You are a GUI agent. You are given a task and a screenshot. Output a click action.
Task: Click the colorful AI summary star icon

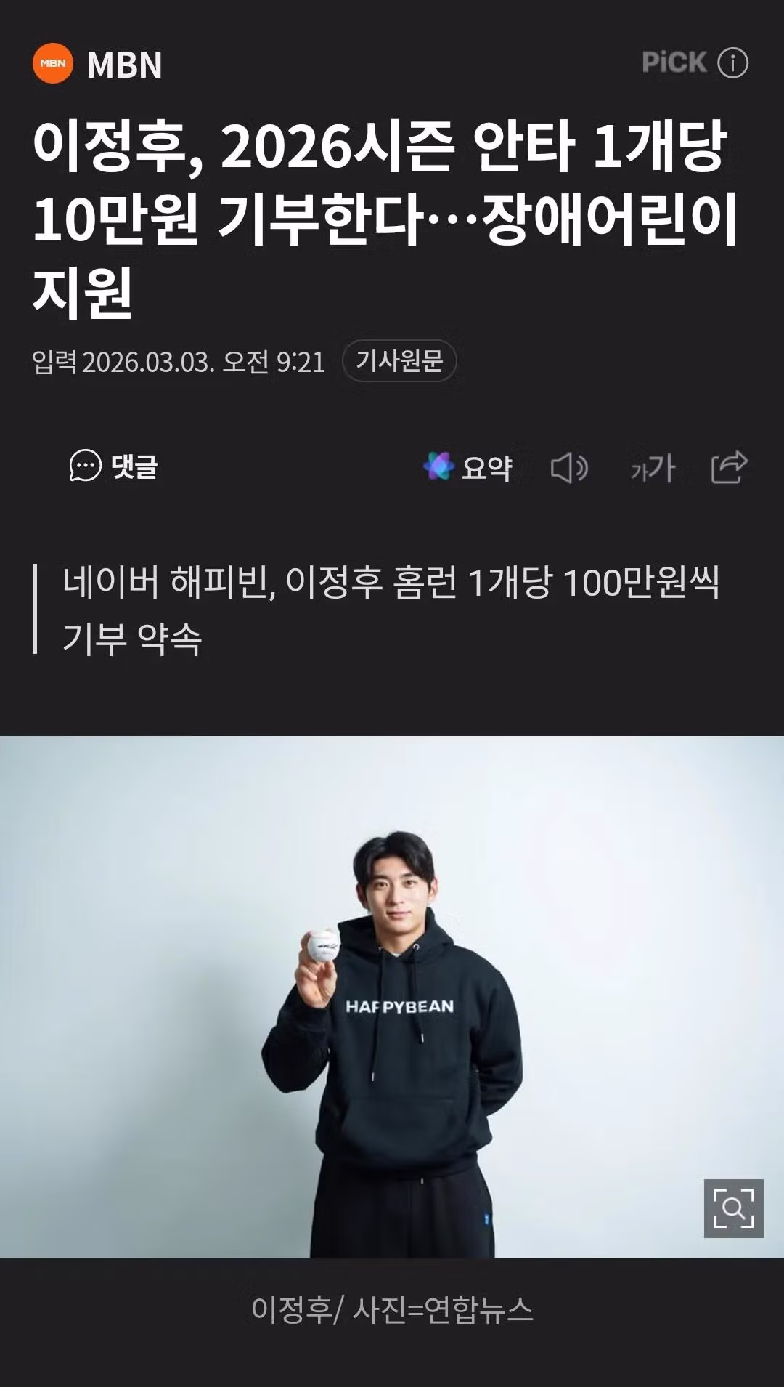click(438, 466)
